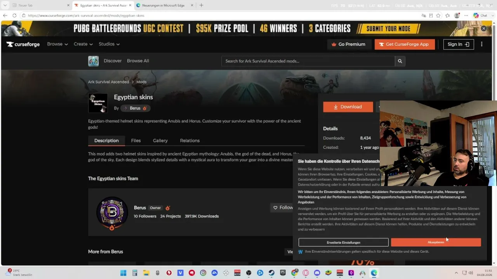This screenshot has width=497, height=279.
Task: Click the Browse All link
Action: [x=138, y=61]
